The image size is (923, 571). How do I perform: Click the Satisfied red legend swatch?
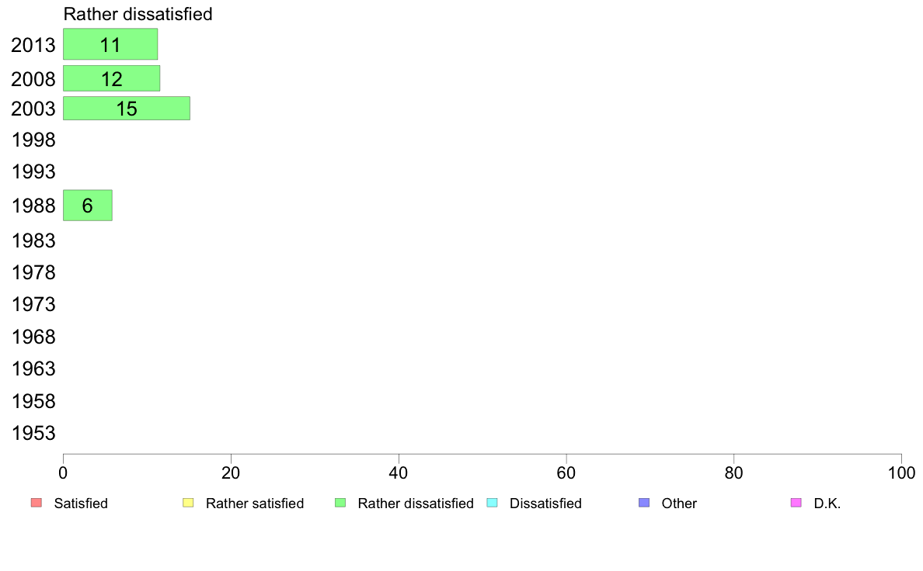click(37, 503)
